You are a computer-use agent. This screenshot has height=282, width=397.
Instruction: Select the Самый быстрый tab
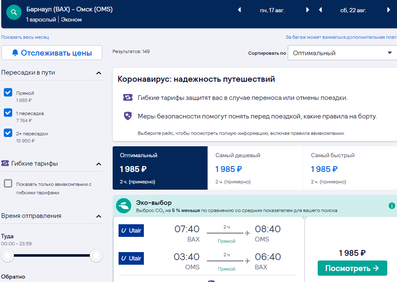click(x=350, y=168)
